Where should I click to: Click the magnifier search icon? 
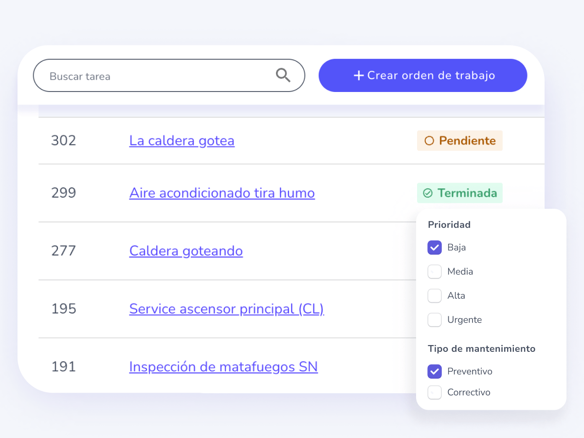[x=283, y=75]
